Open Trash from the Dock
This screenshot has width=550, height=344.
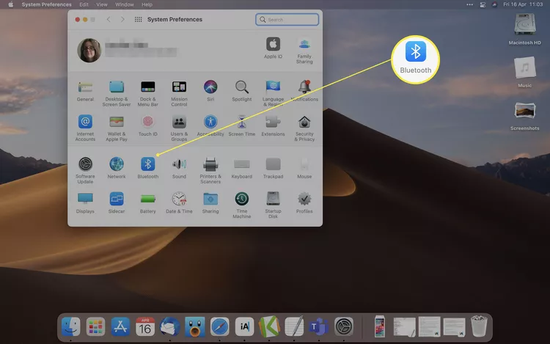[479, 326]
